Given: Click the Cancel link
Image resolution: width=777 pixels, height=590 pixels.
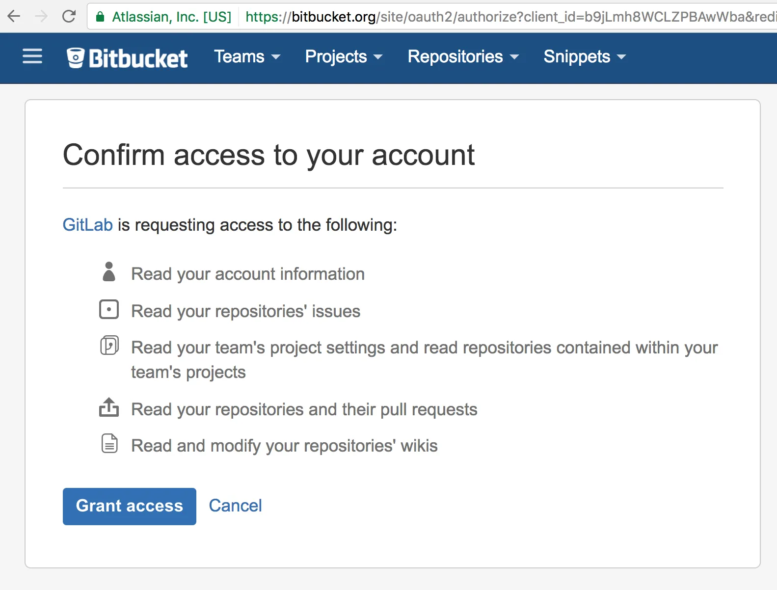Looking at the screenshot, I should pyautogui.click(x=235, y=506).
